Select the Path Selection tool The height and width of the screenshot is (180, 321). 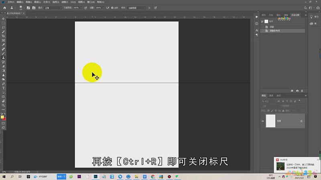click(3, 92)
